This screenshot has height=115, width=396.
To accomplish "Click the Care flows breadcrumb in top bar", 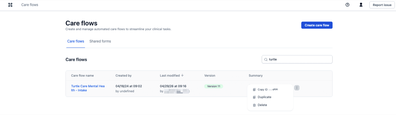I will (30, 5).
